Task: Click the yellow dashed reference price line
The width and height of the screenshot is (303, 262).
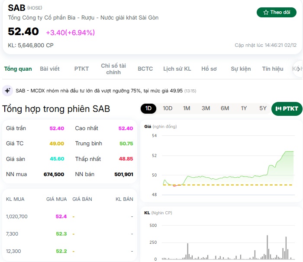Action: click(x=228, y=185)
